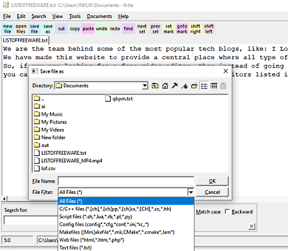Image resolution: width=288 pixels, height=251 pixels.
Task: Select the 'My Music' folder
Action: (x=48, y=114)
